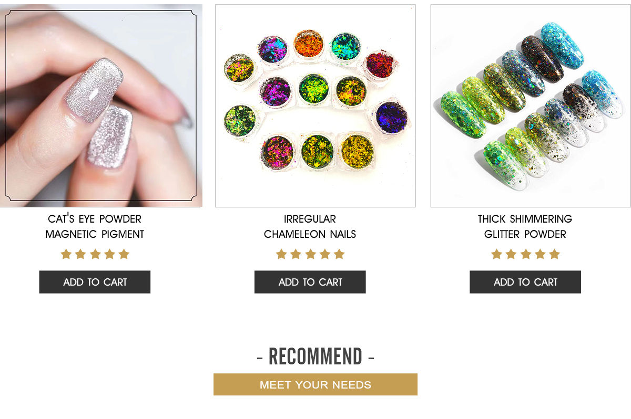Click the Meet Your Needs gold banner
Screen dimensions: 631x419
coord(315,384)
